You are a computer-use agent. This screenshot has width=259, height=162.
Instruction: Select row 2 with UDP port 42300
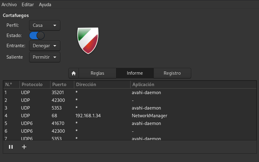click(130, 100)
